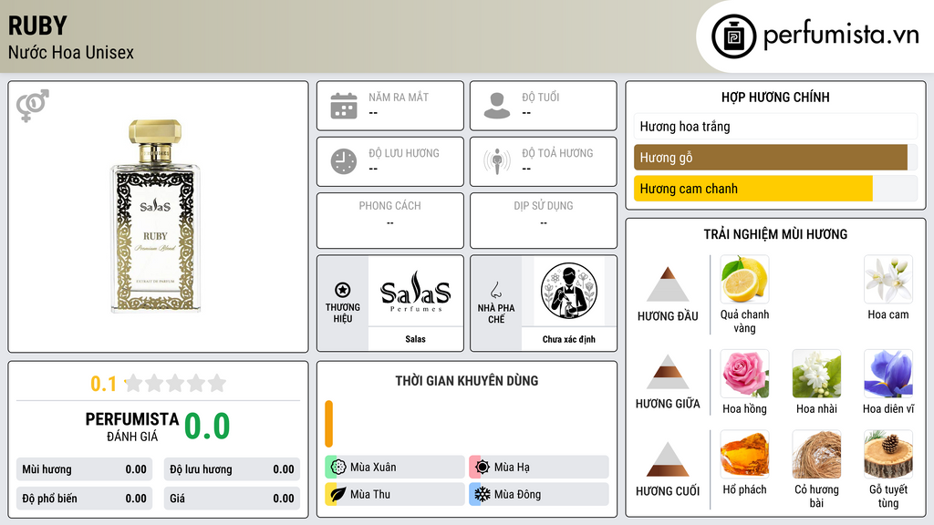
Task: Click the nose icon for Nhà pha chế
Action: 495,290
